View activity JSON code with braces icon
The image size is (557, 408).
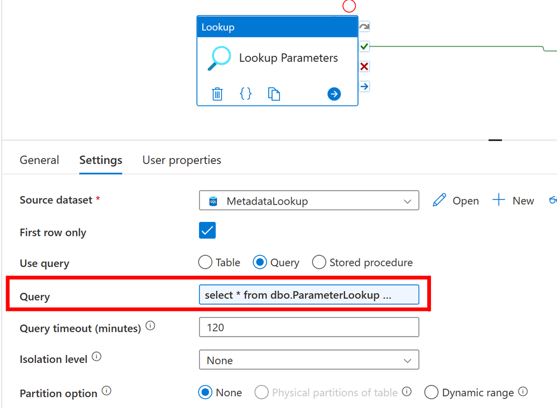click(x=245, y=94)
